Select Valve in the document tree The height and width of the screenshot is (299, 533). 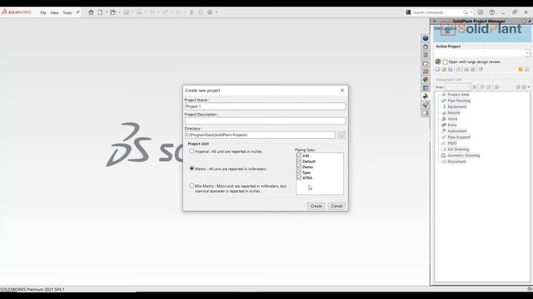pos(452,119)
